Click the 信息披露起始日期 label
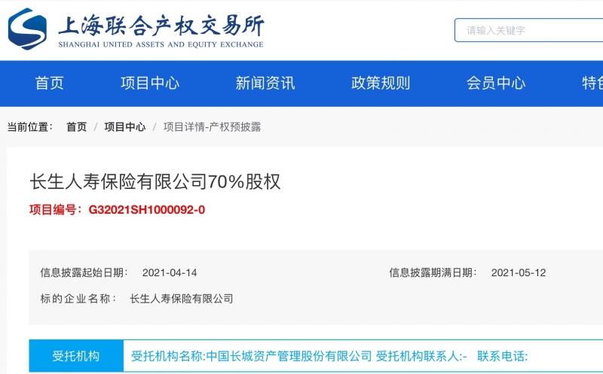603x374 pixels. pyautogui.click(x=84, y=272)
